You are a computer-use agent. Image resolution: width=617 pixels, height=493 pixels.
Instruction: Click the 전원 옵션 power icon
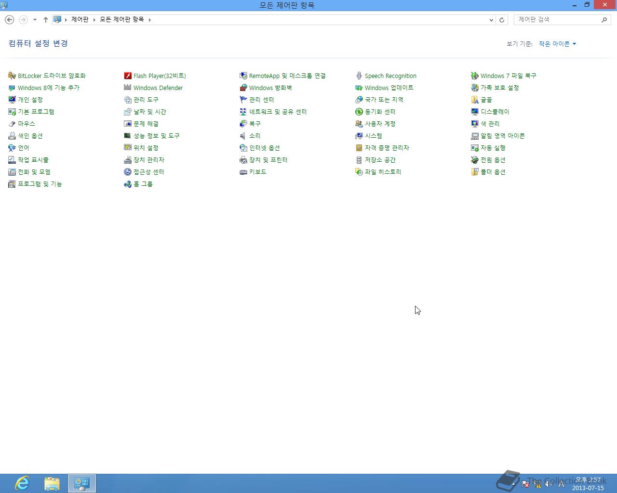tap(475, 160)
